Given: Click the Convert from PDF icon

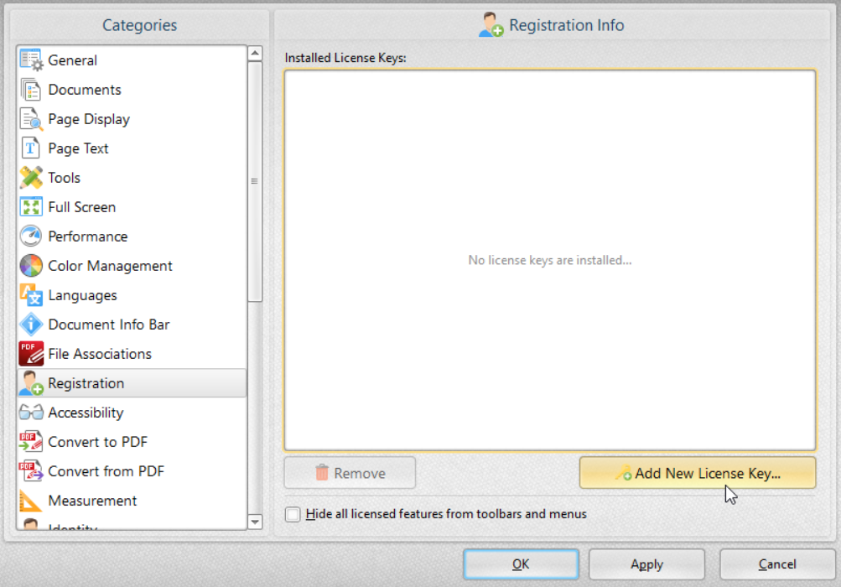Looking at the screenshot, I should coord(31,471).
